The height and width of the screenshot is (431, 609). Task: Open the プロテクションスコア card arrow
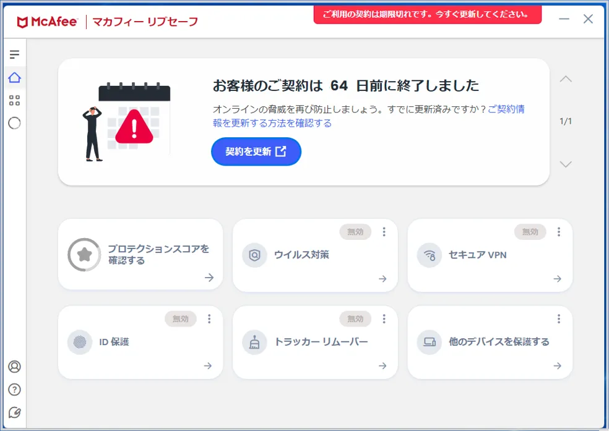(x=209, y=278)
